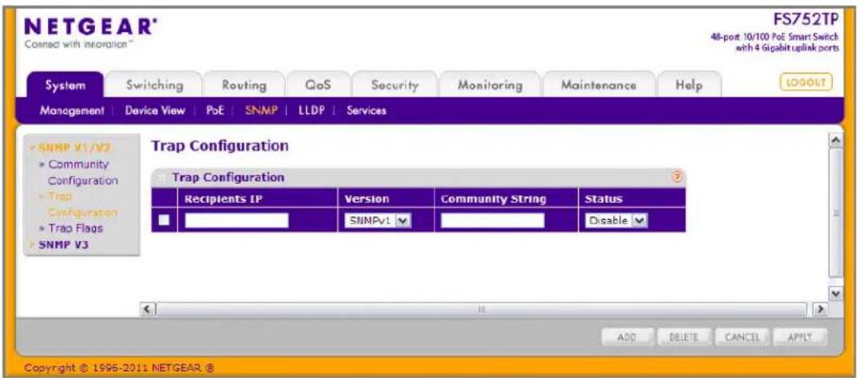This screenshot has height=378, width=860.
Task: Select the SNMP submenu
Action: (260, 111)
